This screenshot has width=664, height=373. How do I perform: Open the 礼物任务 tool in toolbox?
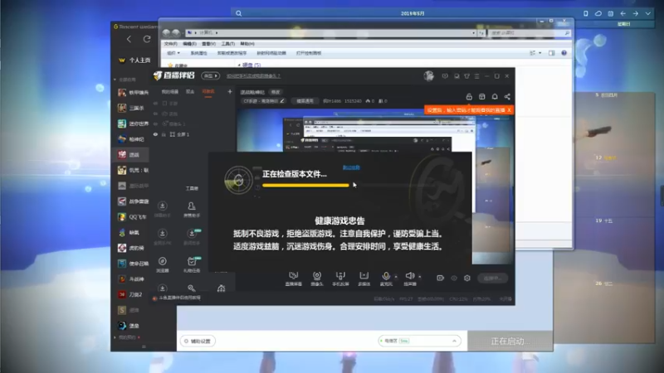tap(192, 264)
